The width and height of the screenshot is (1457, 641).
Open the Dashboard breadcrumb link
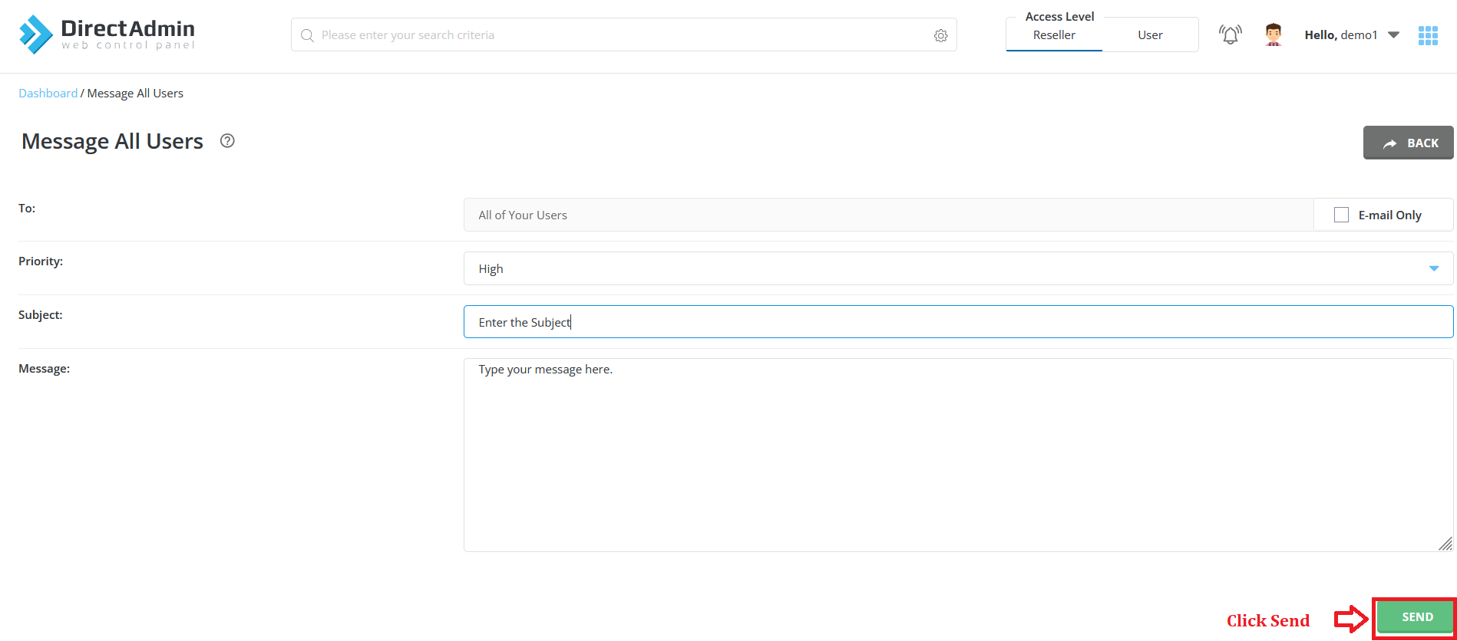coord(48,94)
